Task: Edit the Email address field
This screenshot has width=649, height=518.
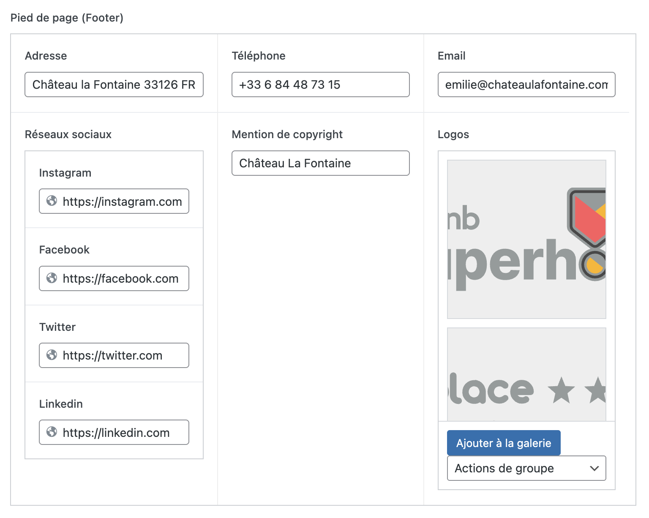Action: (526, 85)
